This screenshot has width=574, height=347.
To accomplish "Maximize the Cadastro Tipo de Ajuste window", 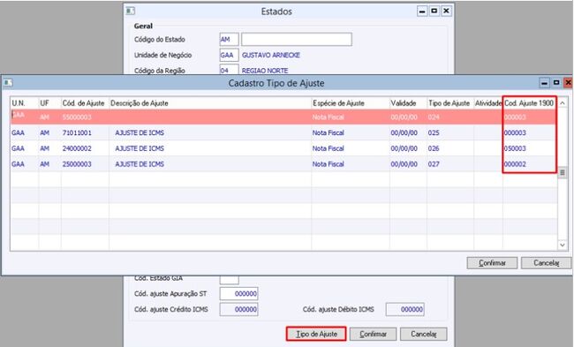I will (x=556, y=83).
